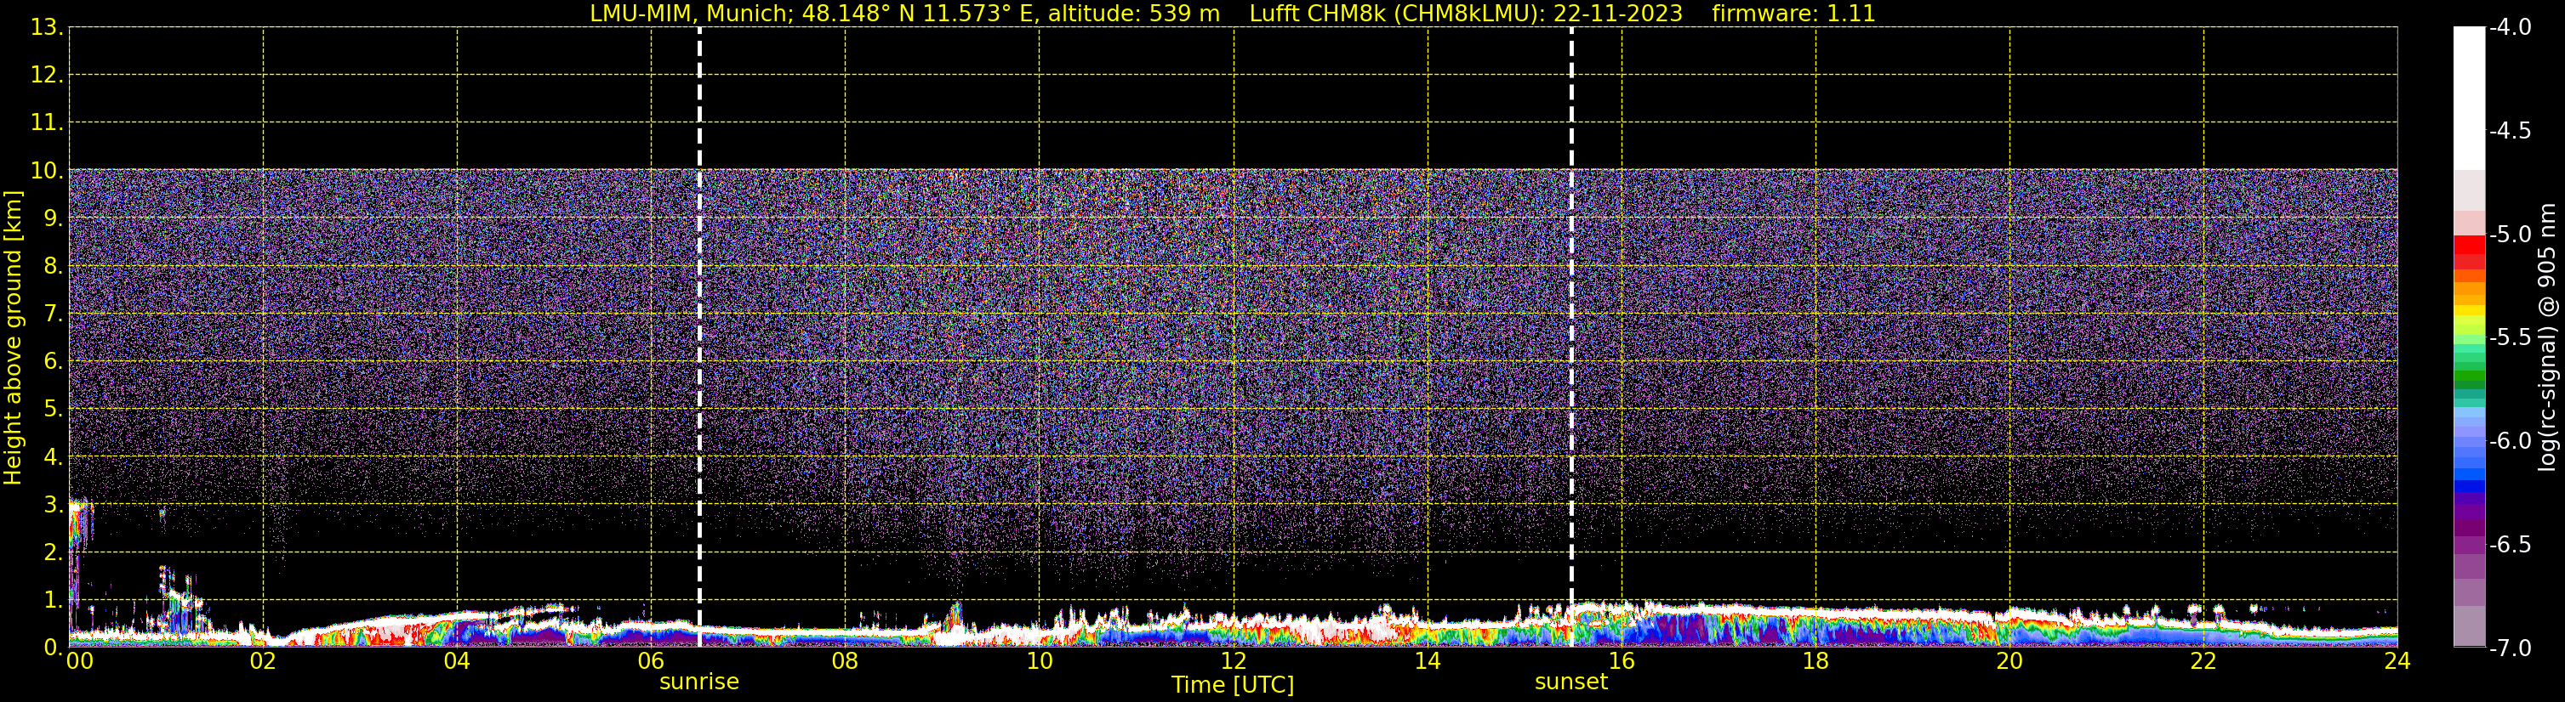Click the '-5.5' colorbar tick label

pyautogui.click(x=2509, y=338)
